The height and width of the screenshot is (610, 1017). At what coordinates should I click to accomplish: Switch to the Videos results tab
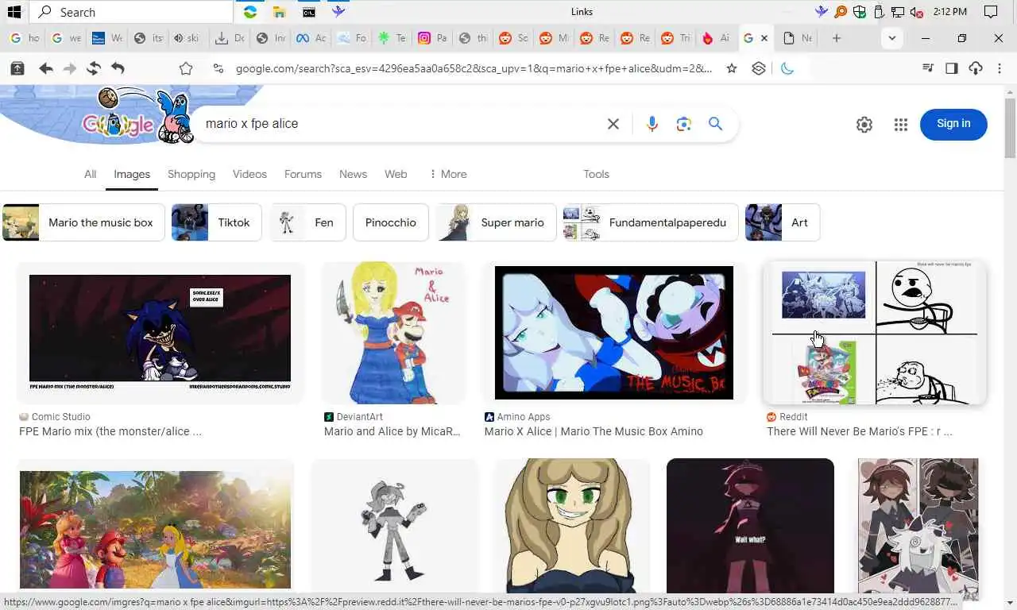(x=249, y=174)
